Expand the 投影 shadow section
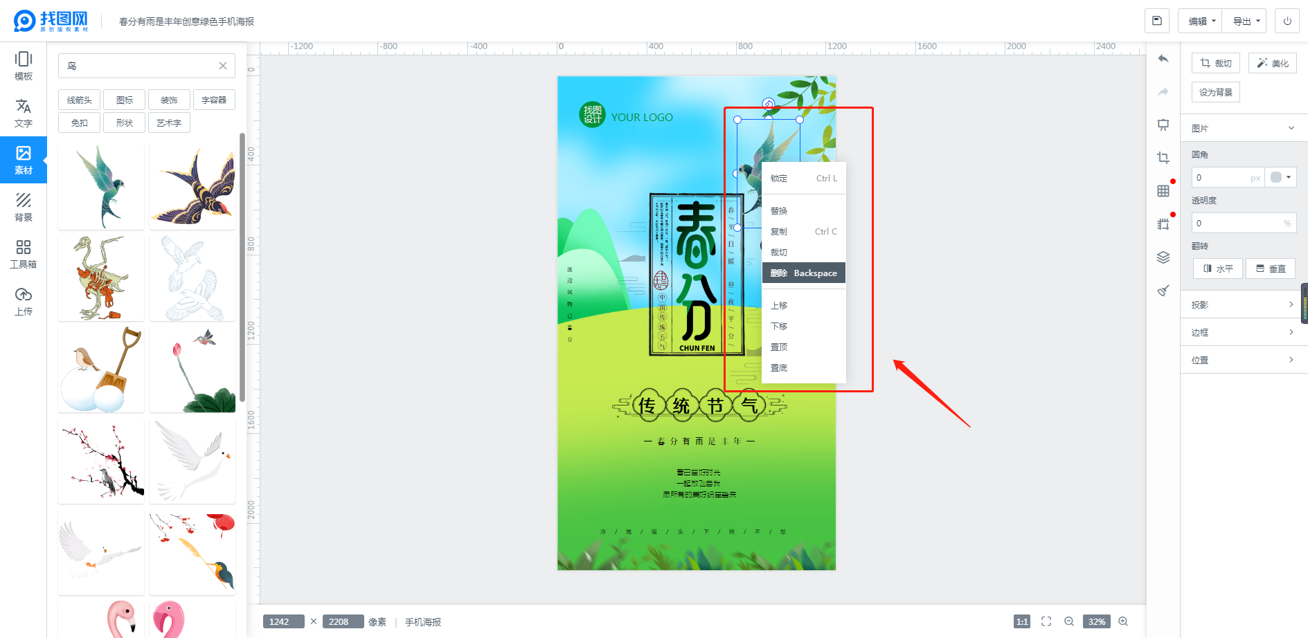 [1244, 304]
